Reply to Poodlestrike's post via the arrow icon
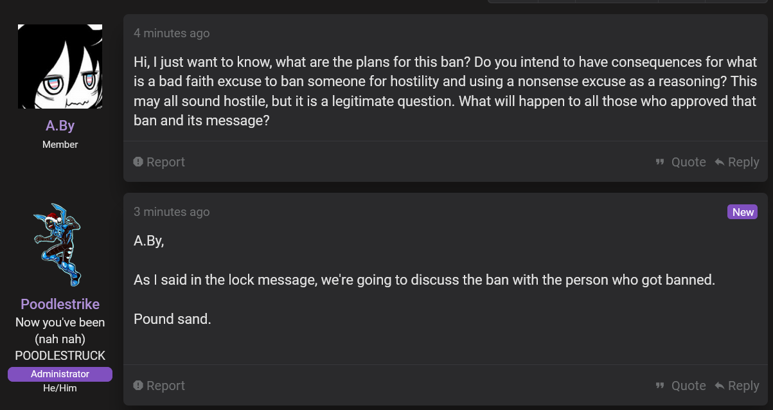Viewport: 773px width, 410px height. 720,386
